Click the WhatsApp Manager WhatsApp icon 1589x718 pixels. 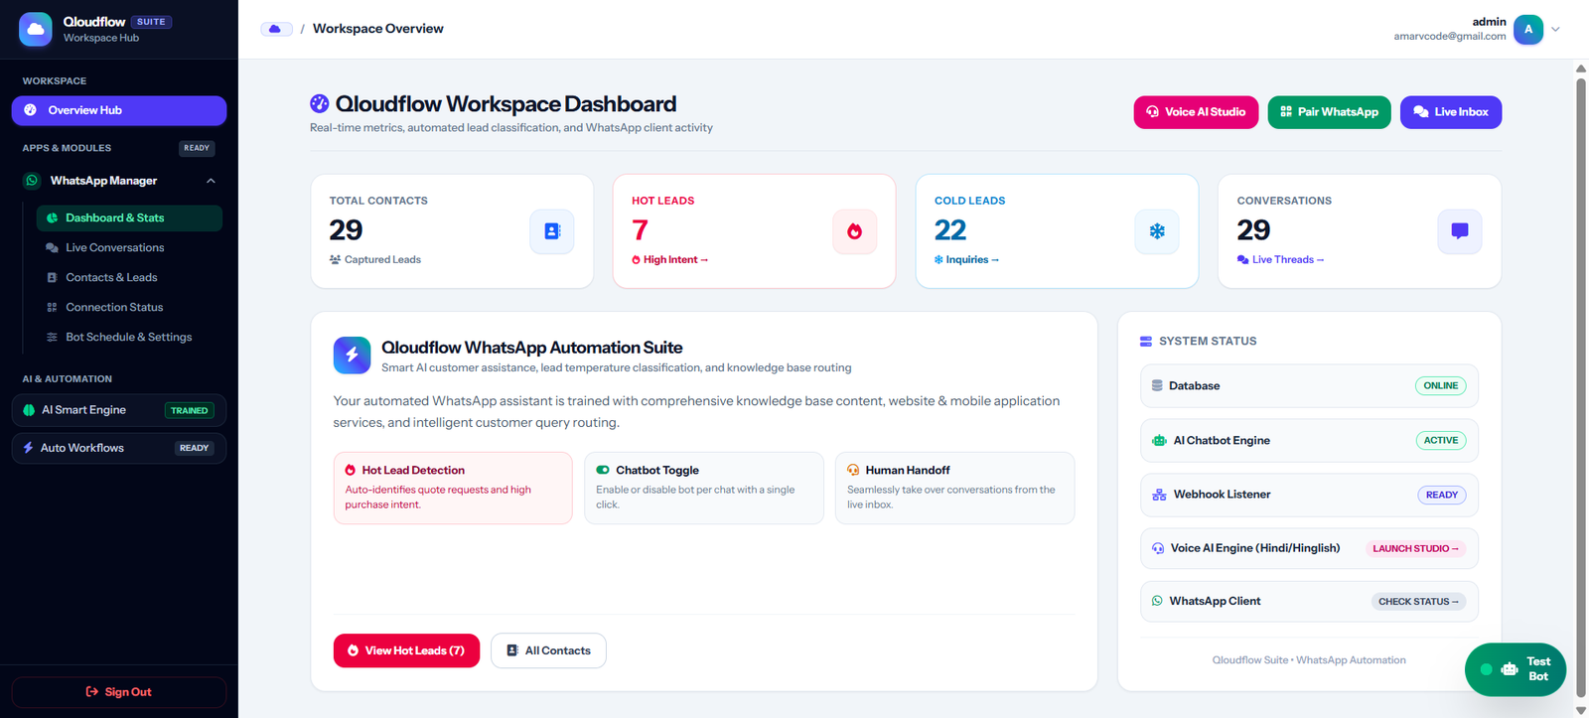click(32, 181)
